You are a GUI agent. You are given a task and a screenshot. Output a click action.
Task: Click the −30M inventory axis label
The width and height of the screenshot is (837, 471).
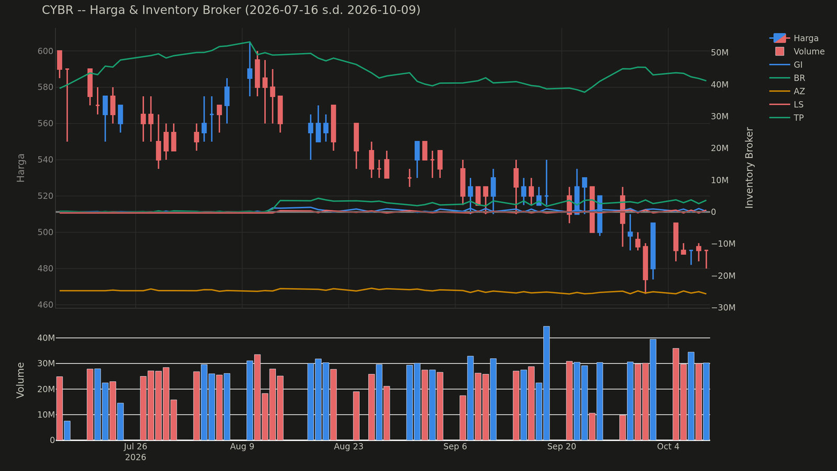point(723,308)
